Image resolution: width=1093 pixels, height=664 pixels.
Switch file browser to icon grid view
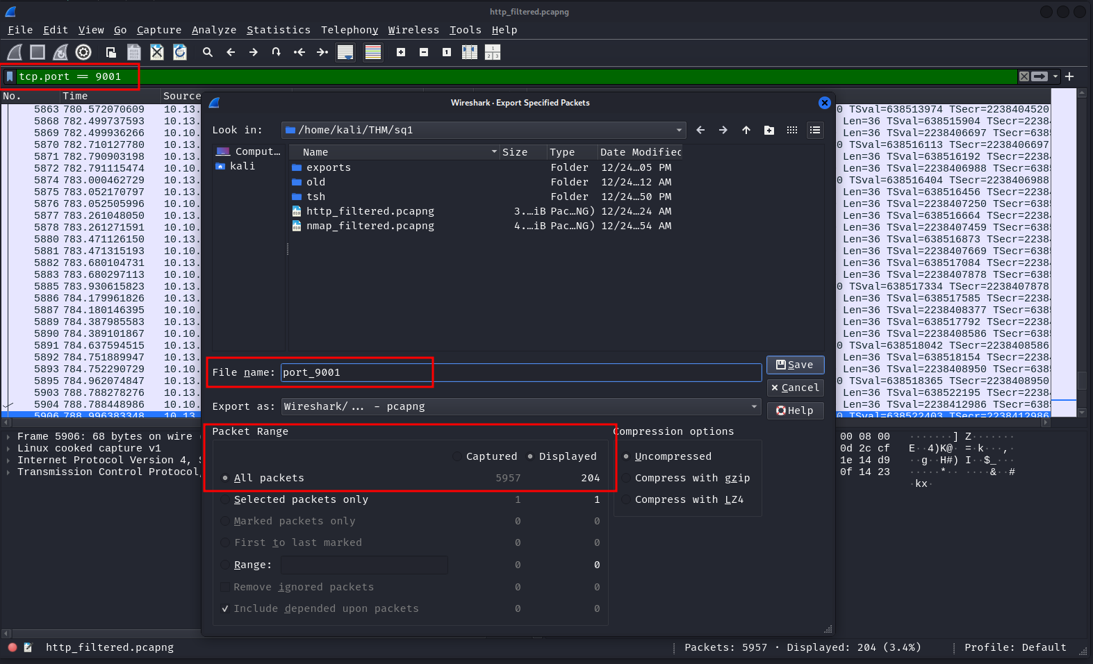[x=791, y=130]
